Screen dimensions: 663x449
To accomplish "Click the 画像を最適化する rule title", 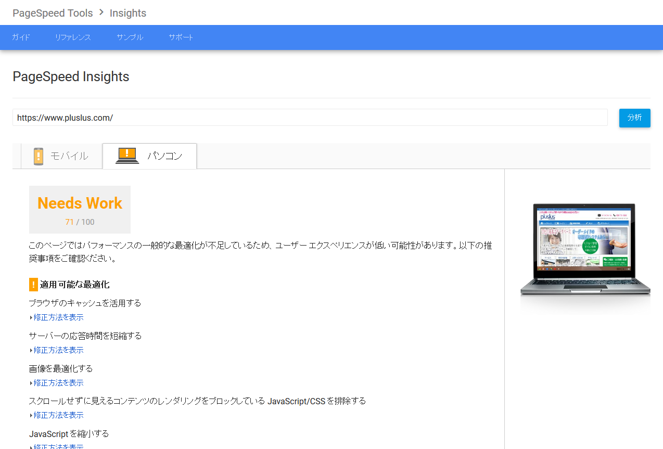I will (61, 368).
